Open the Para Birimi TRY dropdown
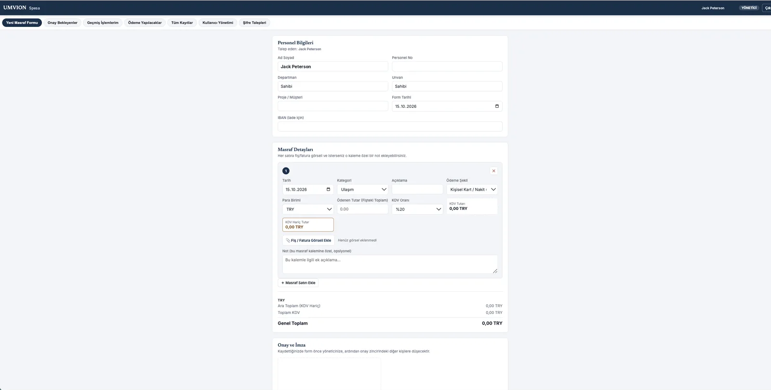 (308, 209)
